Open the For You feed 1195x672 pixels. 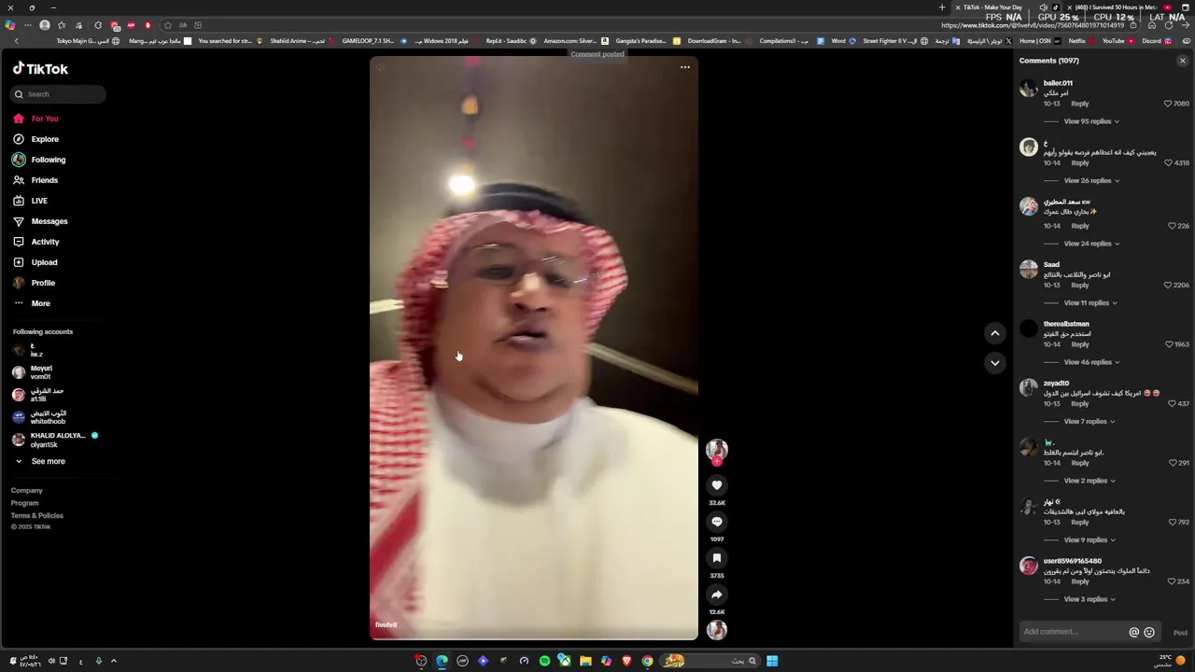click(35, 119)
